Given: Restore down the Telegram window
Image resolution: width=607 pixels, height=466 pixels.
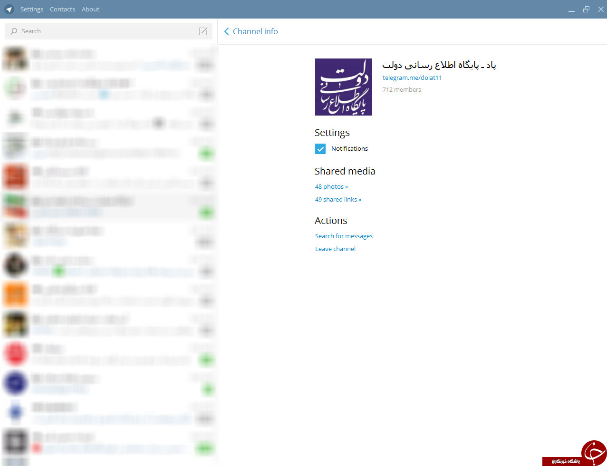Looking at the screenshot, I should (586, 9).
